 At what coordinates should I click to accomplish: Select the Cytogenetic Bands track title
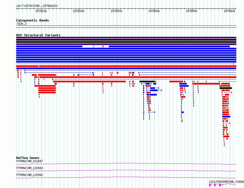point(33,20)
